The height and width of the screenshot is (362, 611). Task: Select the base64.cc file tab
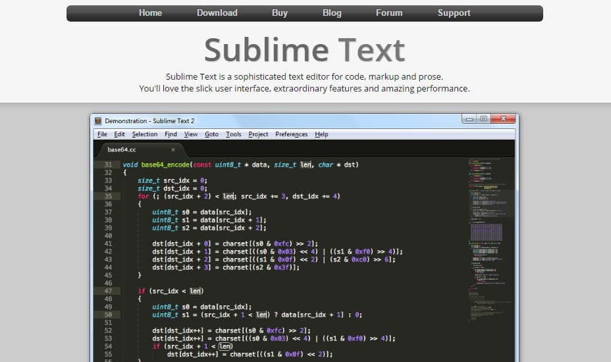(x=123, y=149)
